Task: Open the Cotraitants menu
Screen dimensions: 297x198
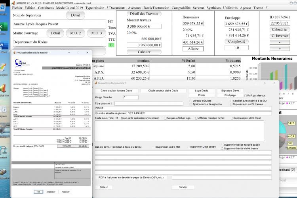Action: tap(46, 8)
